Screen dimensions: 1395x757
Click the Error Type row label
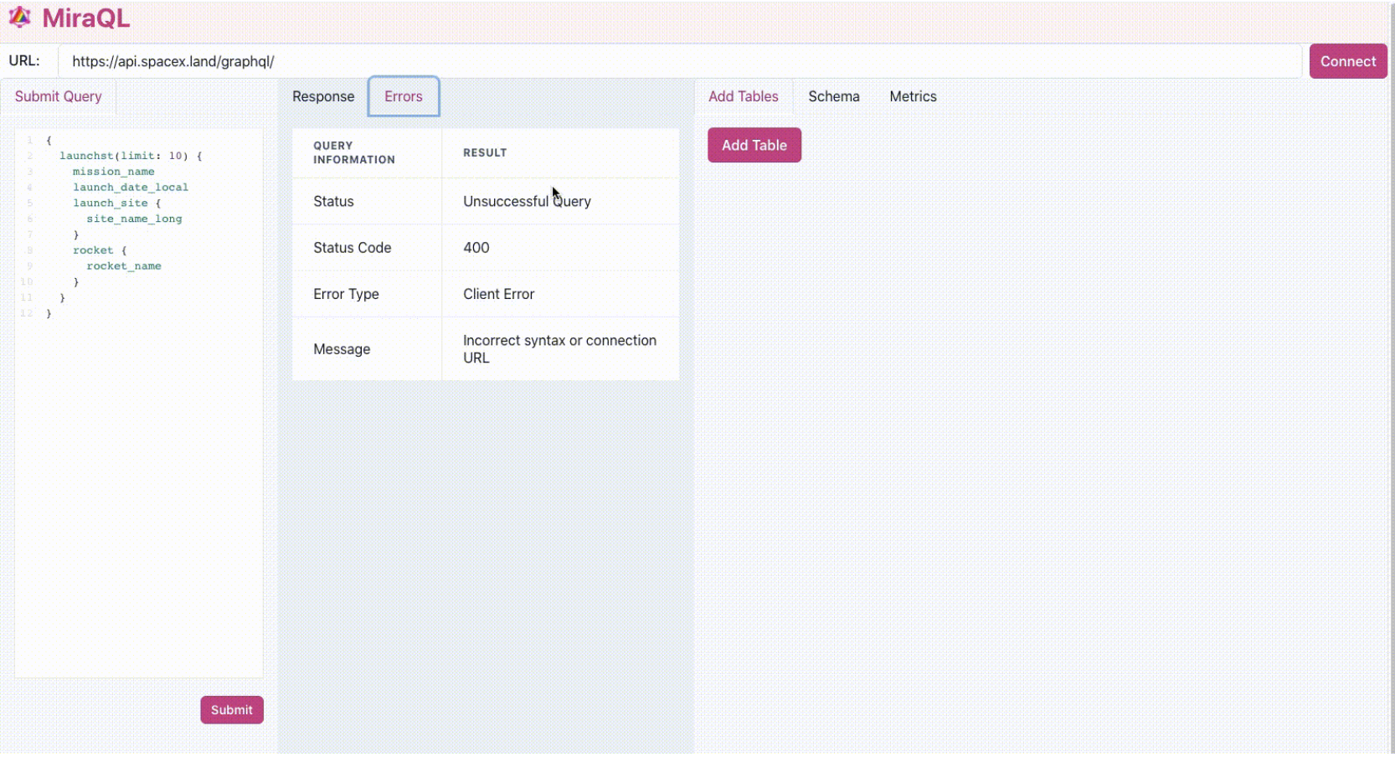(346, 294)
